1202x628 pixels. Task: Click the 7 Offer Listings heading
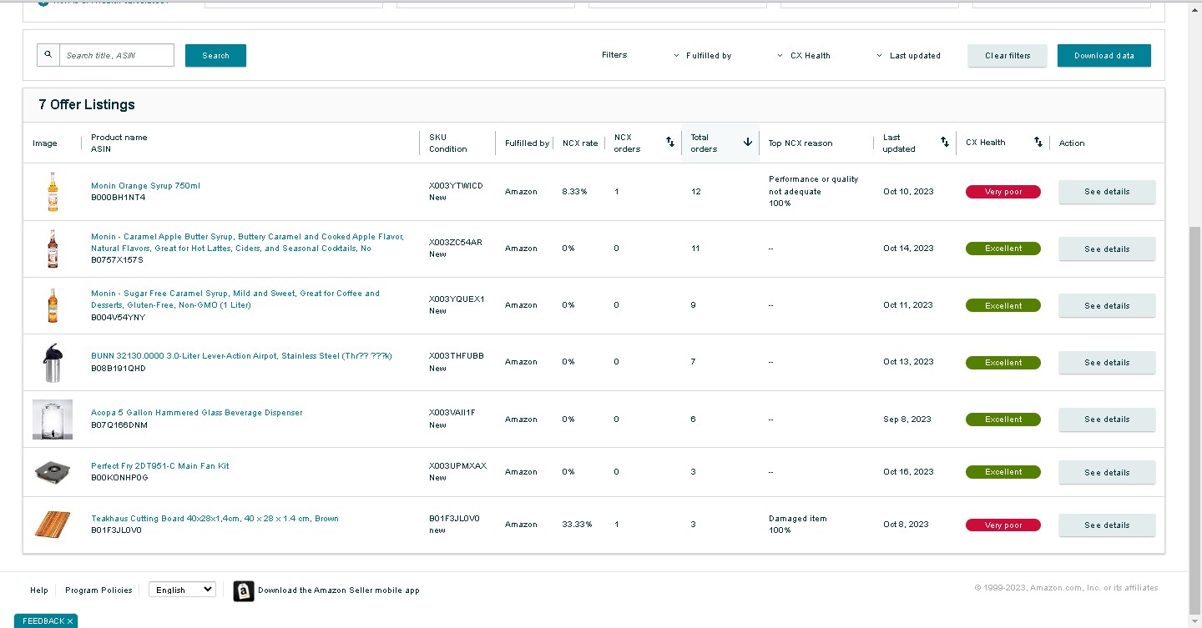[x=87, y=104]
